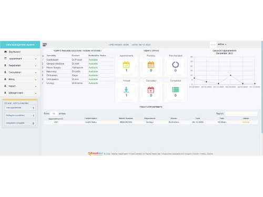
Task: Open the purple Rescheduled circle icon
Action: click(x=176, y=65)
